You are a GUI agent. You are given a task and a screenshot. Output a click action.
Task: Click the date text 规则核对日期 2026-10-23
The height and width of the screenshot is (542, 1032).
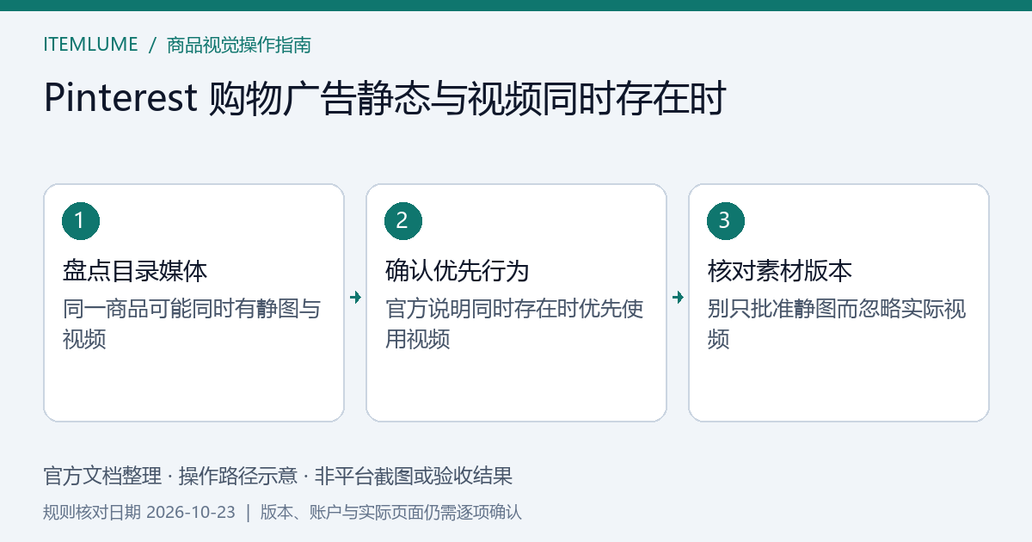[x=139, y=512]
